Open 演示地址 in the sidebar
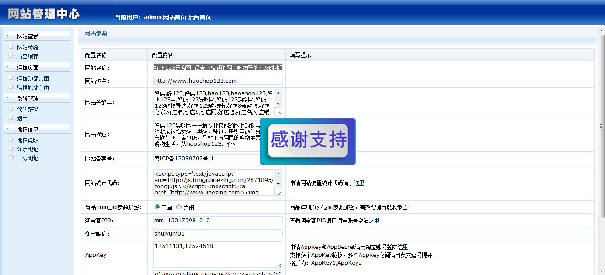This screenshot has height=275, width=605. click(x=27, y=149)
